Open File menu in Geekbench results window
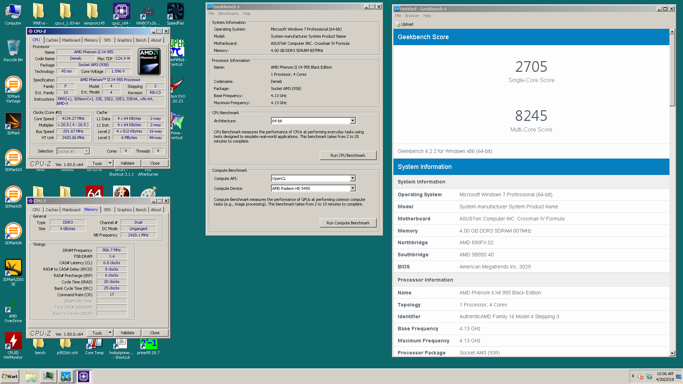This screenshot has height=384, width=683. [398, 16]
